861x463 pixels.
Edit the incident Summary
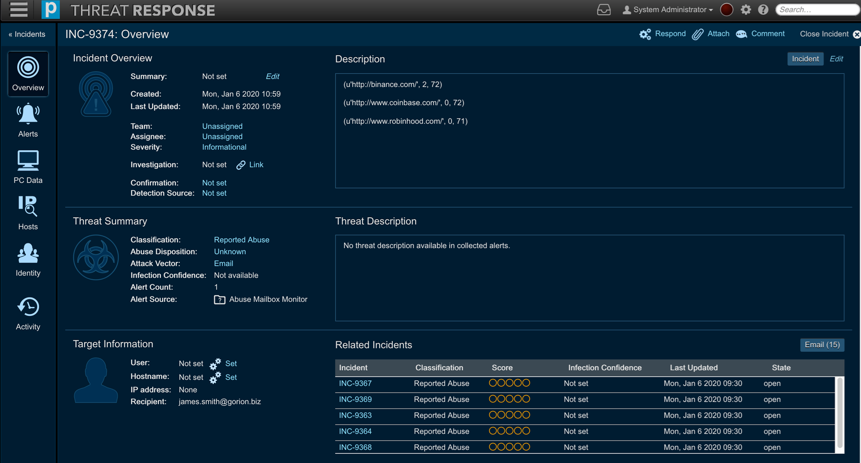point(273,76)
